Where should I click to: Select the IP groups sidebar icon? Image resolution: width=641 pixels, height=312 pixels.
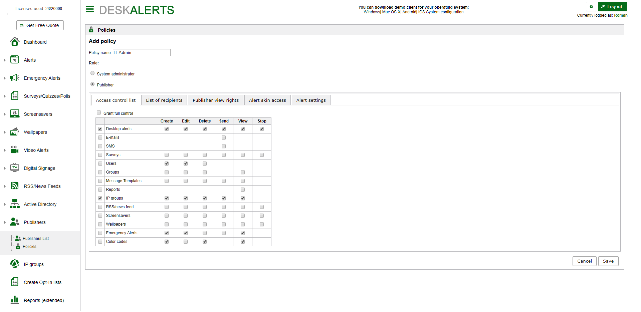point(14,264)
